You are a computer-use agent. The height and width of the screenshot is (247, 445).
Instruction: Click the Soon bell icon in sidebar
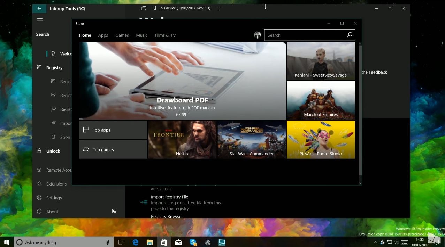coord(53,137)
